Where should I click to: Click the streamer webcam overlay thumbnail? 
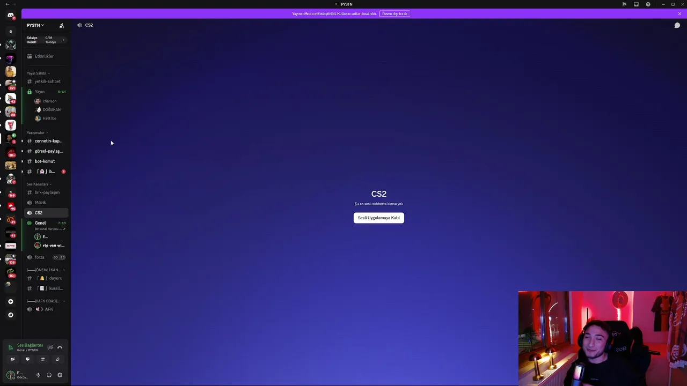pos(602,338)
